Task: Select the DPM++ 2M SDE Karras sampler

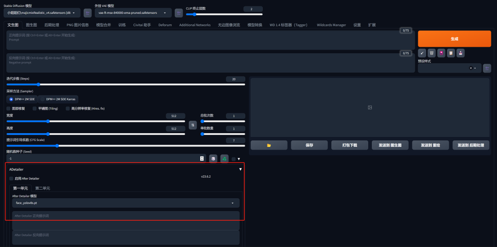Action: 58,99
